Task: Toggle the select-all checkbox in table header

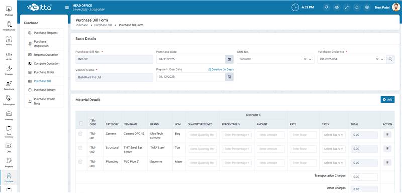Action: click(x=81, y=123)
